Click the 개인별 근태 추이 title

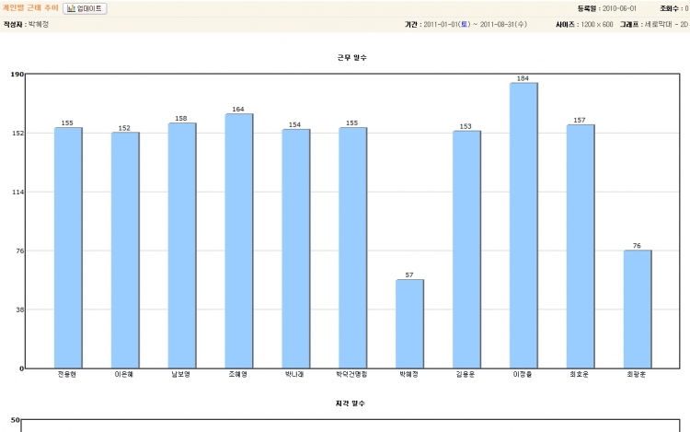coord(30,7)
